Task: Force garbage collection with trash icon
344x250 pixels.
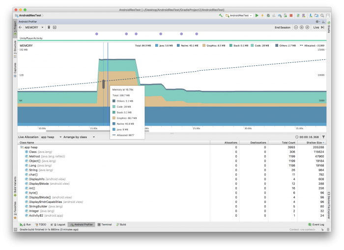Action: [49, 28]
